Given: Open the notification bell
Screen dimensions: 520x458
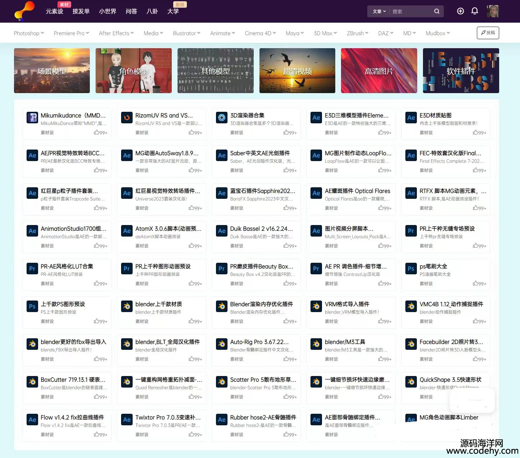Looking at the screenshot, I should pos(475,11).
